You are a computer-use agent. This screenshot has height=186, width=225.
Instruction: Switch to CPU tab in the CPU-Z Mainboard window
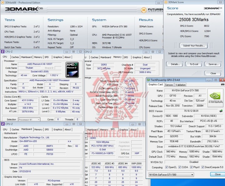click(5, 129)
